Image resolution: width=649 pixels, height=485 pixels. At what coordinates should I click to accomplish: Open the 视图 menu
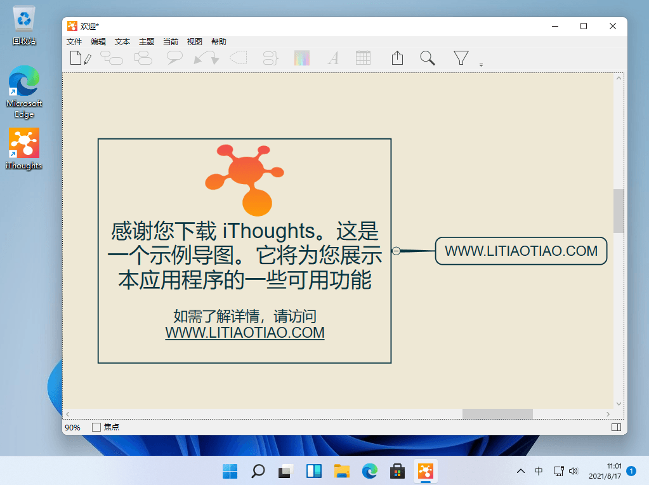tap(195, 41)
